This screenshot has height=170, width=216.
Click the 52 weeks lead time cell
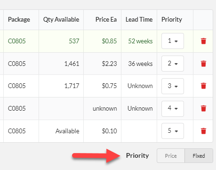click(140, 41)
